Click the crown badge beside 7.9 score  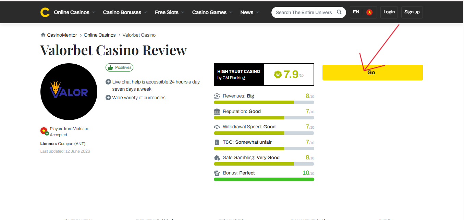[x=278, y=74]
